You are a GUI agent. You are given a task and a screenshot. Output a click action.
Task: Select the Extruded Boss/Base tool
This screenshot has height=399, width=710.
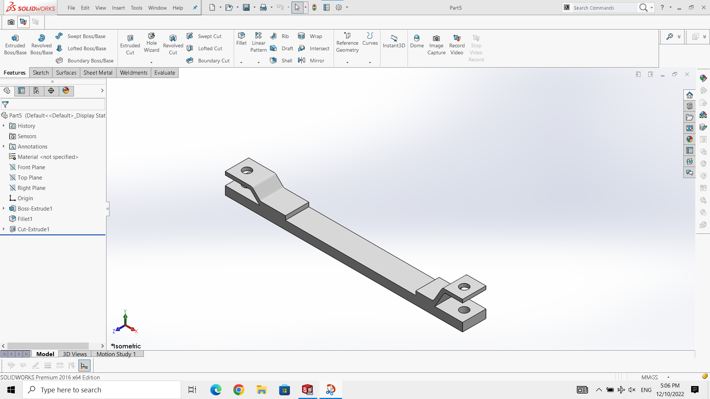point(15,45)
